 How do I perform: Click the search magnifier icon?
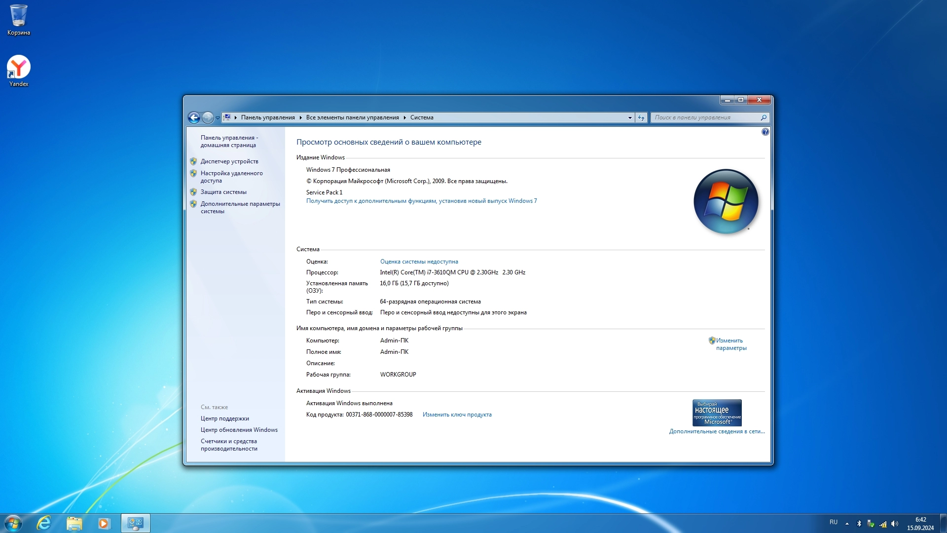pos(764,117)
